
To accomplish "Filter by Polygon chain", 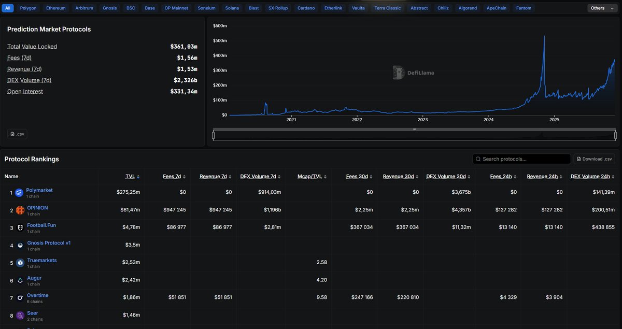I will pyautogui.click(x=29, y=8).
